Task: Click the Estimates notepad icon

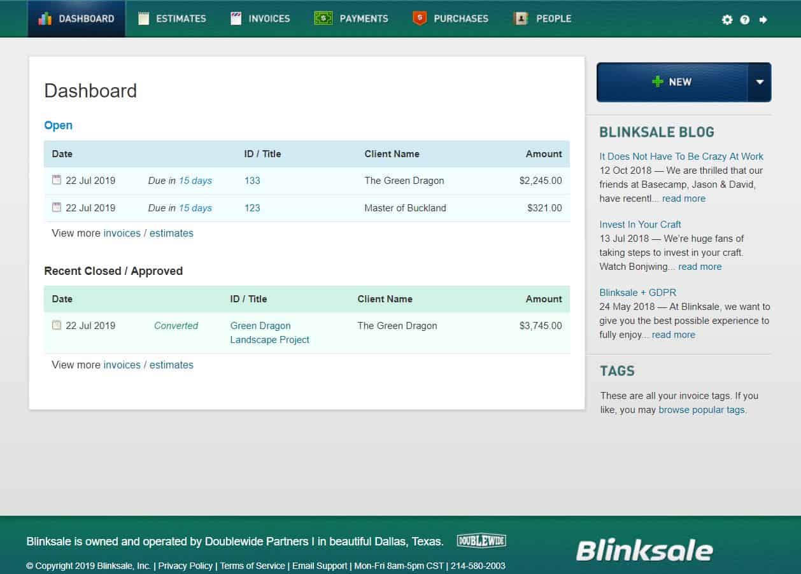Action: (144, 18)
